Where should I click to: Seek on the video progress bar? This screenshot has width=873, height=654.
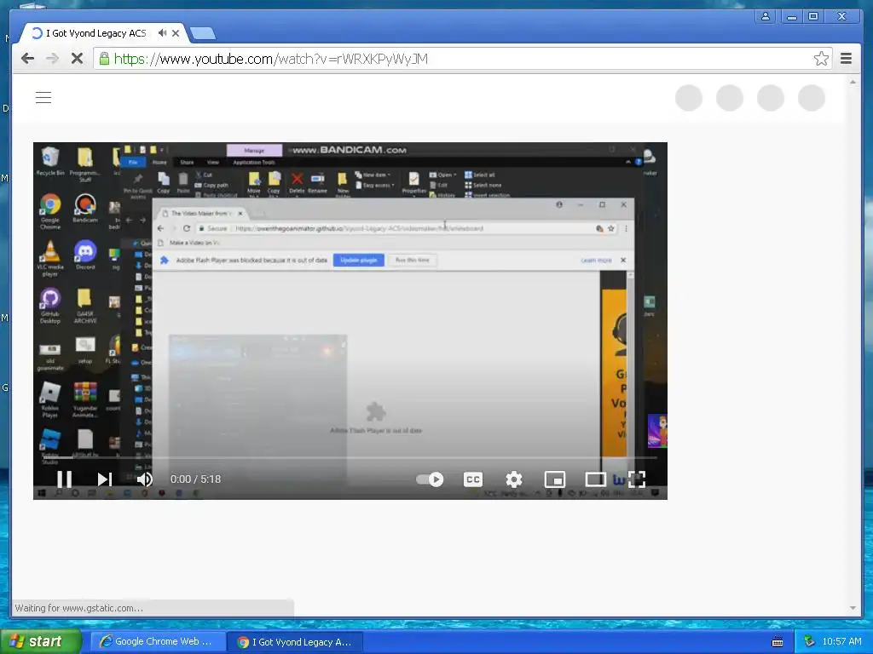tap(350, 457)
